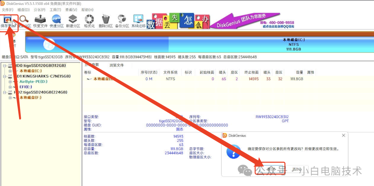374x186 pixels.
Task: Click the NTFS cell in partition table
Action: 170,79
